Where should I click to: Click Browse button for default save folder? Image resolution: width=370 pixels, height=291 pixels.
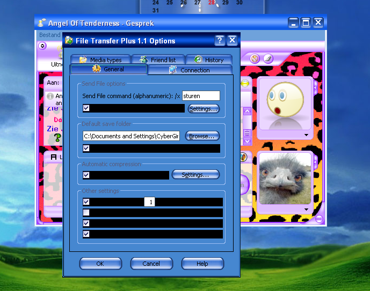pos(202,136)
